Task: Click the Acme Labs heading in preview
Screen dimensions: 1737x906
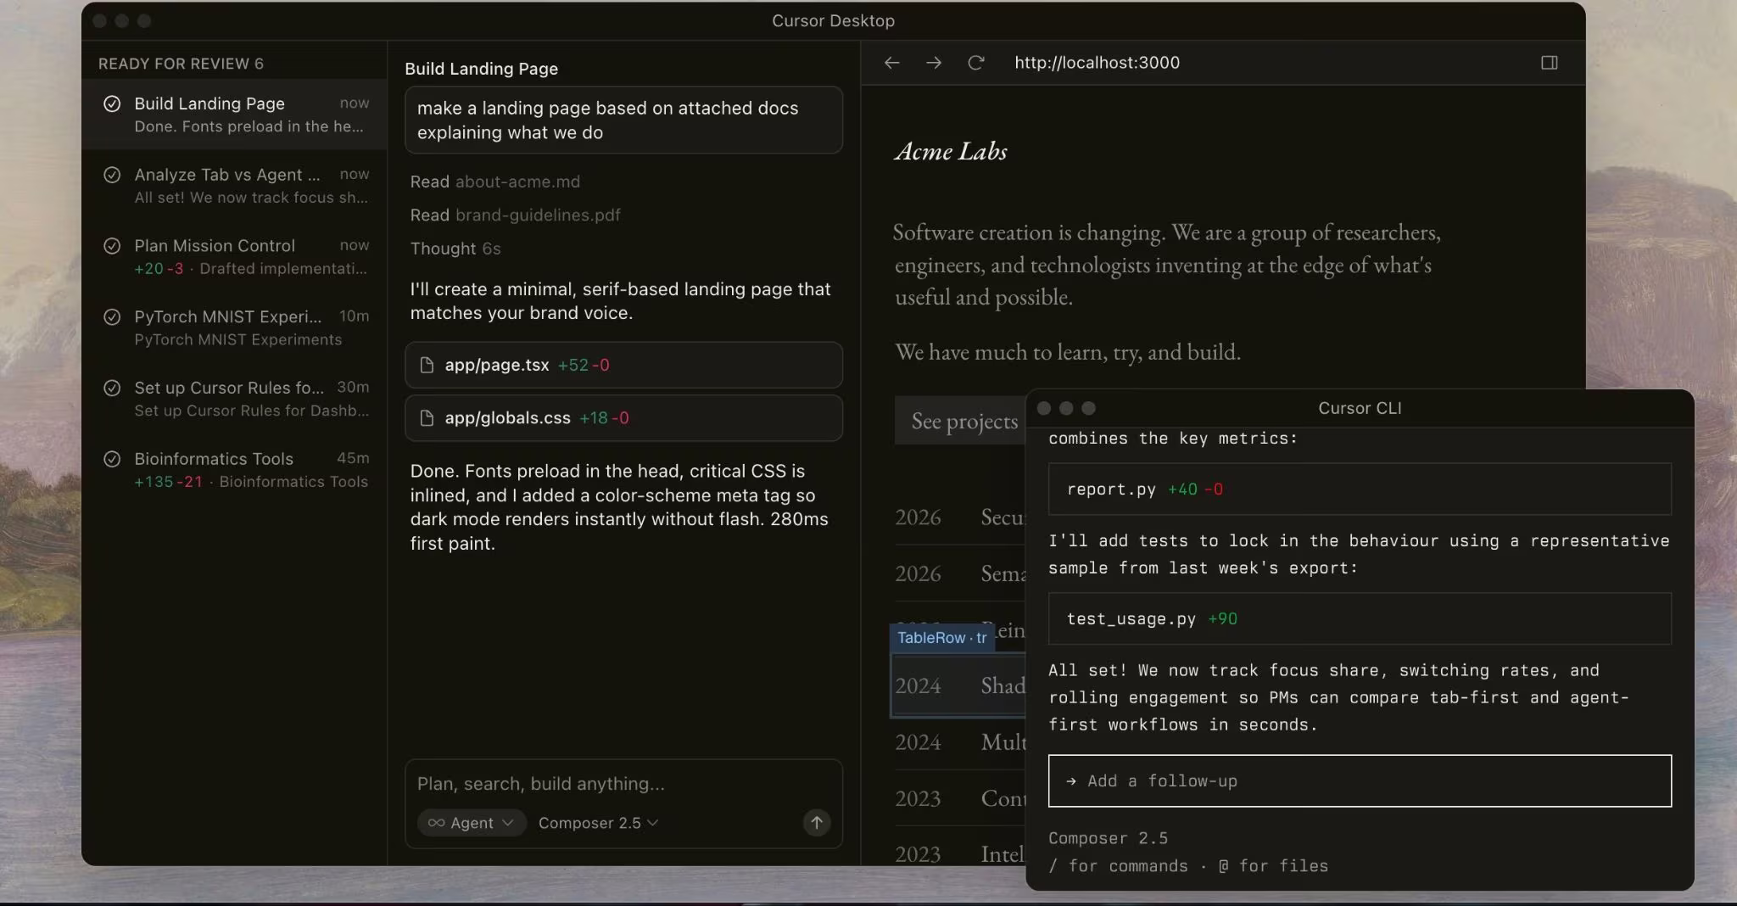Action: [x=951, y=151]
